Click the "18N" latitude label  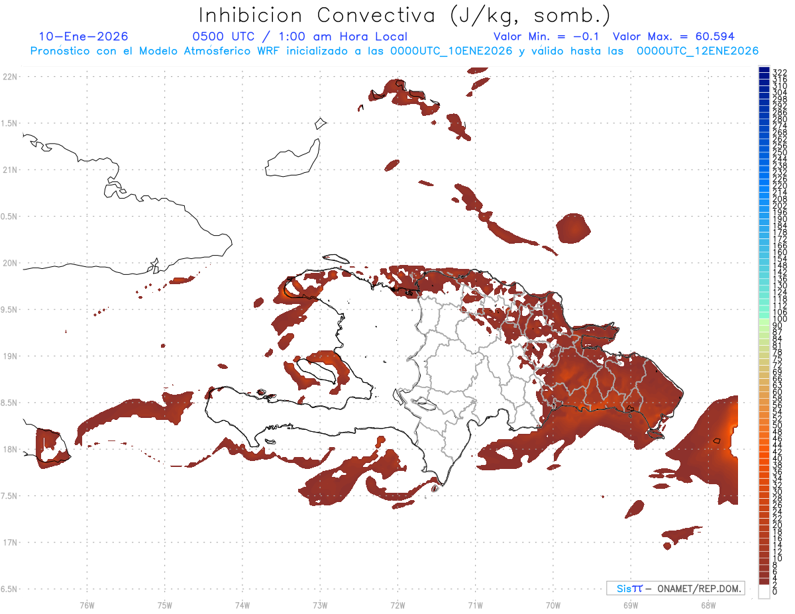(x=10, y=449)
